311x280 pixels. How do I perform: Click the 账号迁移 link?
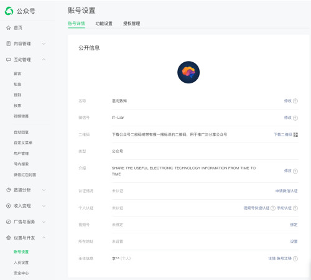pos(284,258)
